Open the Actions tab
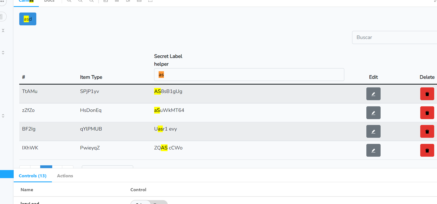 (65, 176)
